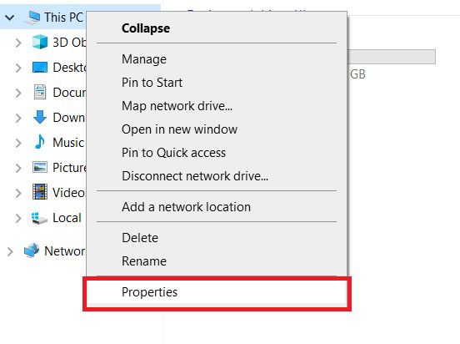460x344 pixels.
Task: Click the drive capacity usage bar
Action: pyautogui.click(x=392, y=57)
